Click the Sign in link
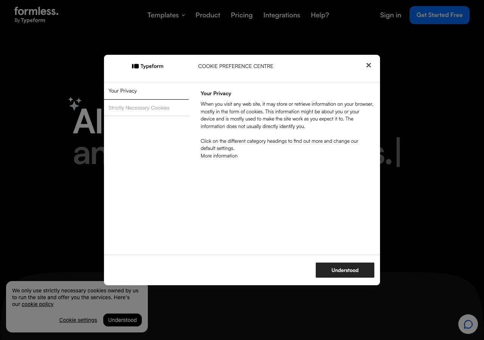The height and width of the screenshot is (340, 484). pyautogui.click(x=391, y=15)
